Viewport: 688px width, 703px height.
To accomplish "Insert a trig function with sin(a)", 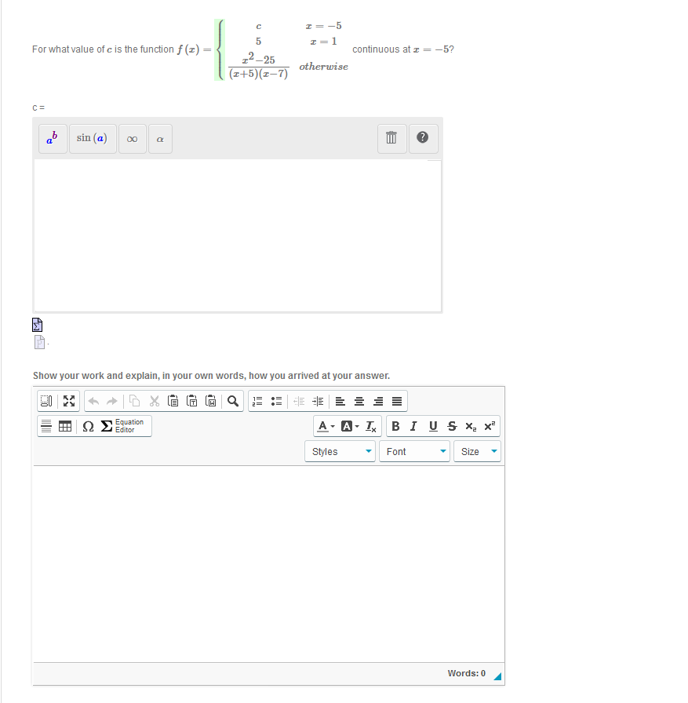I will click(x=92, y=138).
